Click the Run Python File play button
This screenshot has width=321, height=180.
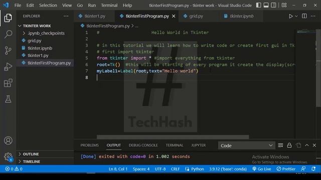coord(290,16)
